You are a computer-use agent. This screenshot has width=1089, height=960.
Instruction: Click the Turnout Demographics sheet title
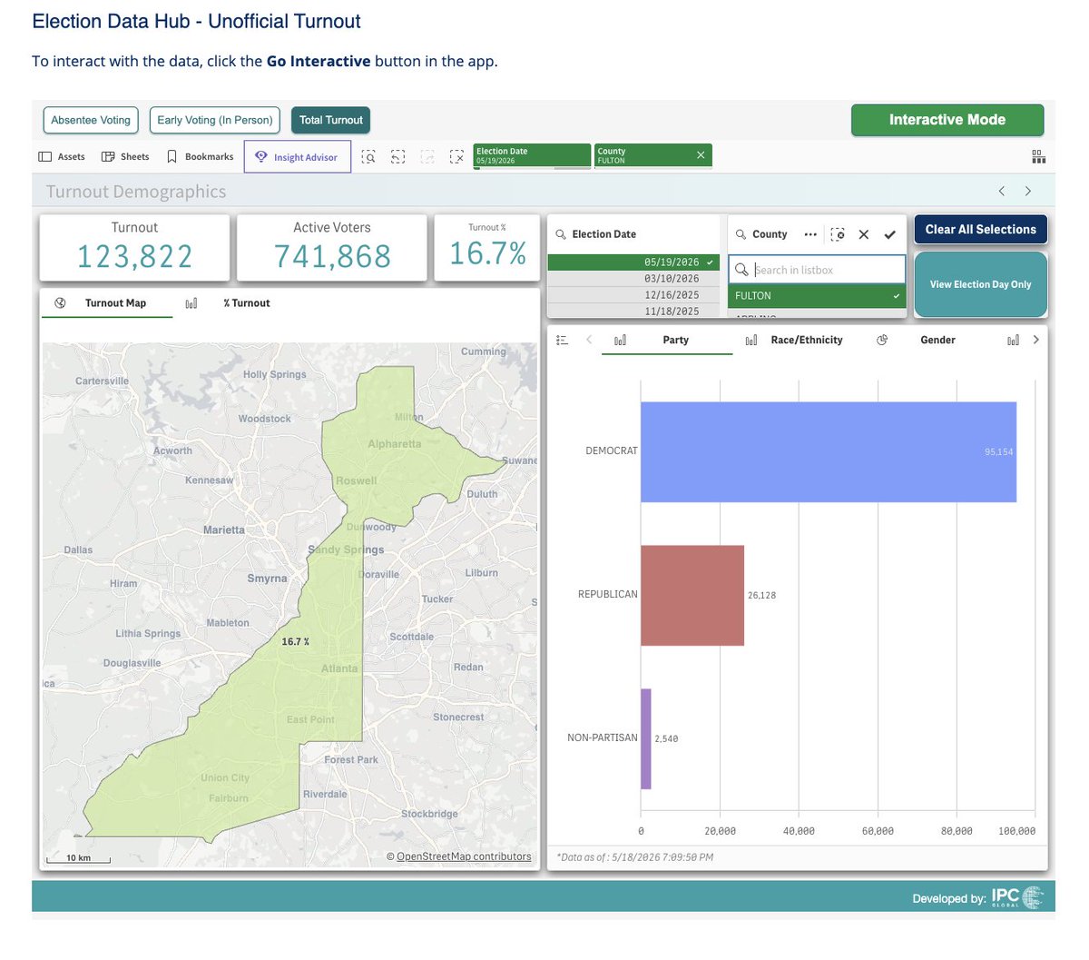coord(136,192)
